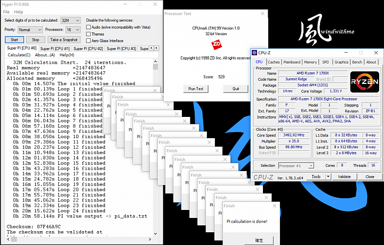
Task: Click the Level 3 2 x 8 MBytes field
Action: (345, 153)
